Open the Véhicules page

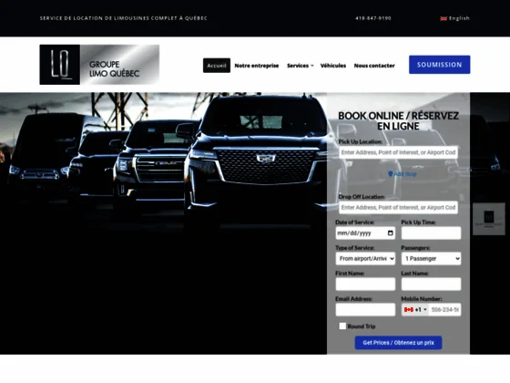tap(333, 66)
